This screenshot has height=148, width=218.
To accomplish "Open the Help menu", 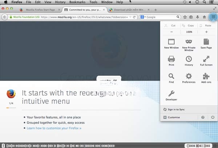I will click(120, 2).
